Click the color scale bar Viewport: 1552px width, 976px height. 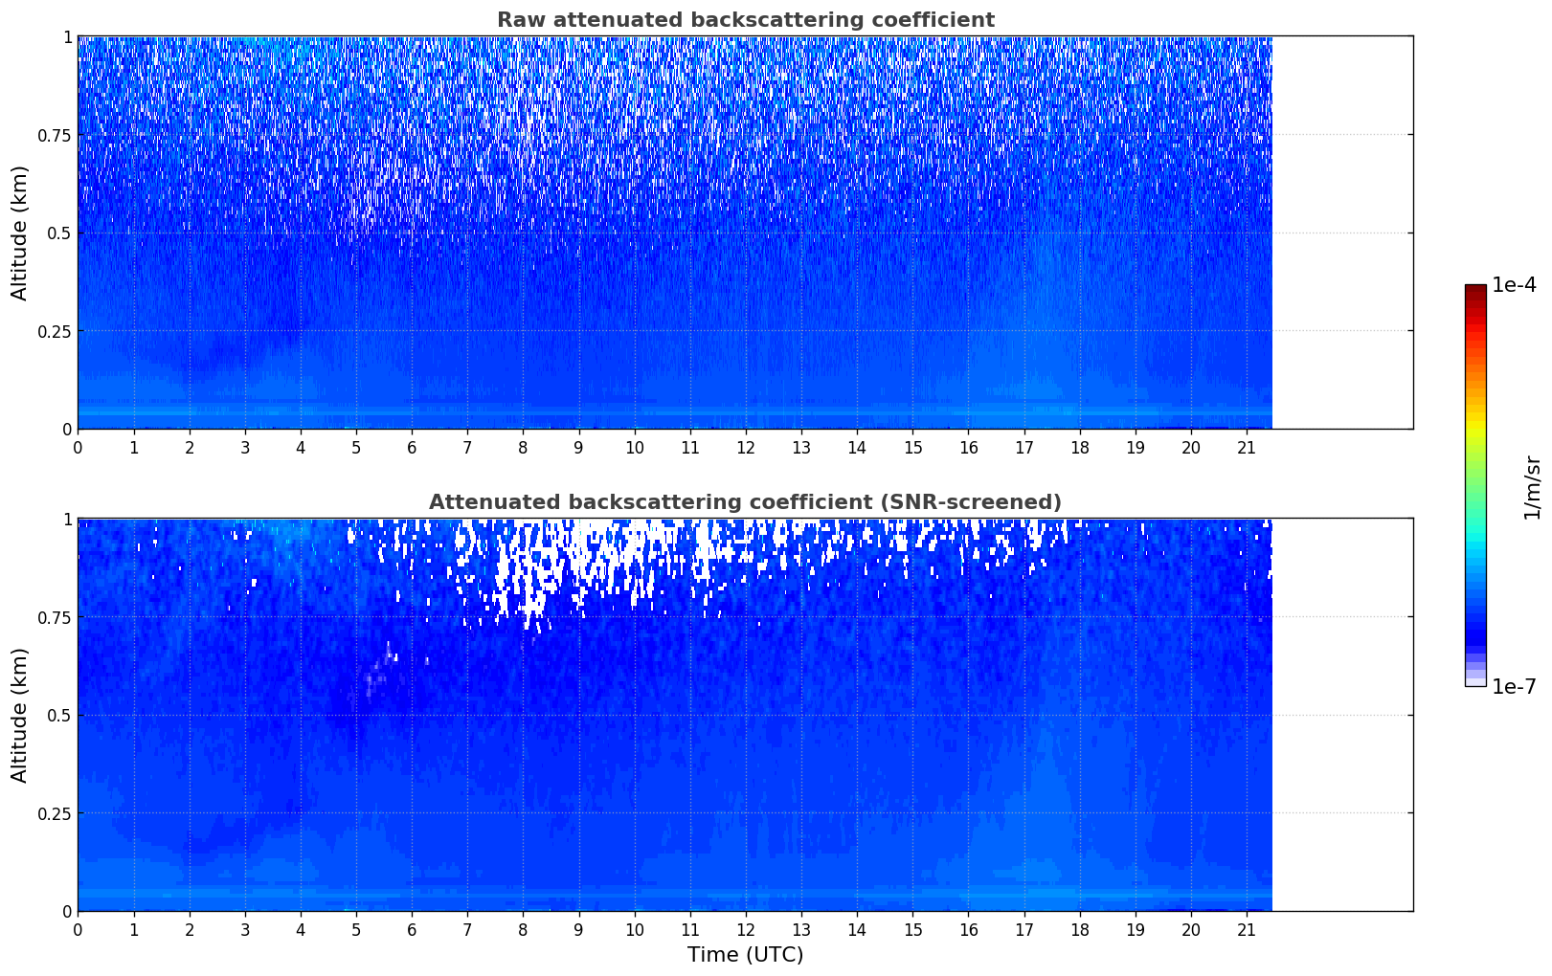point(1475,485)
